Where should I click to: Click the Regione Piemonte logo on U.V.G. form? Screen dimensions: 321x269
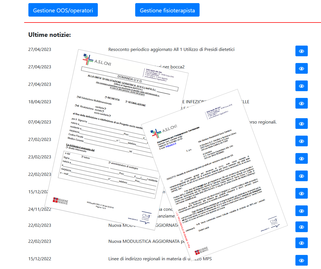(60, 201)
